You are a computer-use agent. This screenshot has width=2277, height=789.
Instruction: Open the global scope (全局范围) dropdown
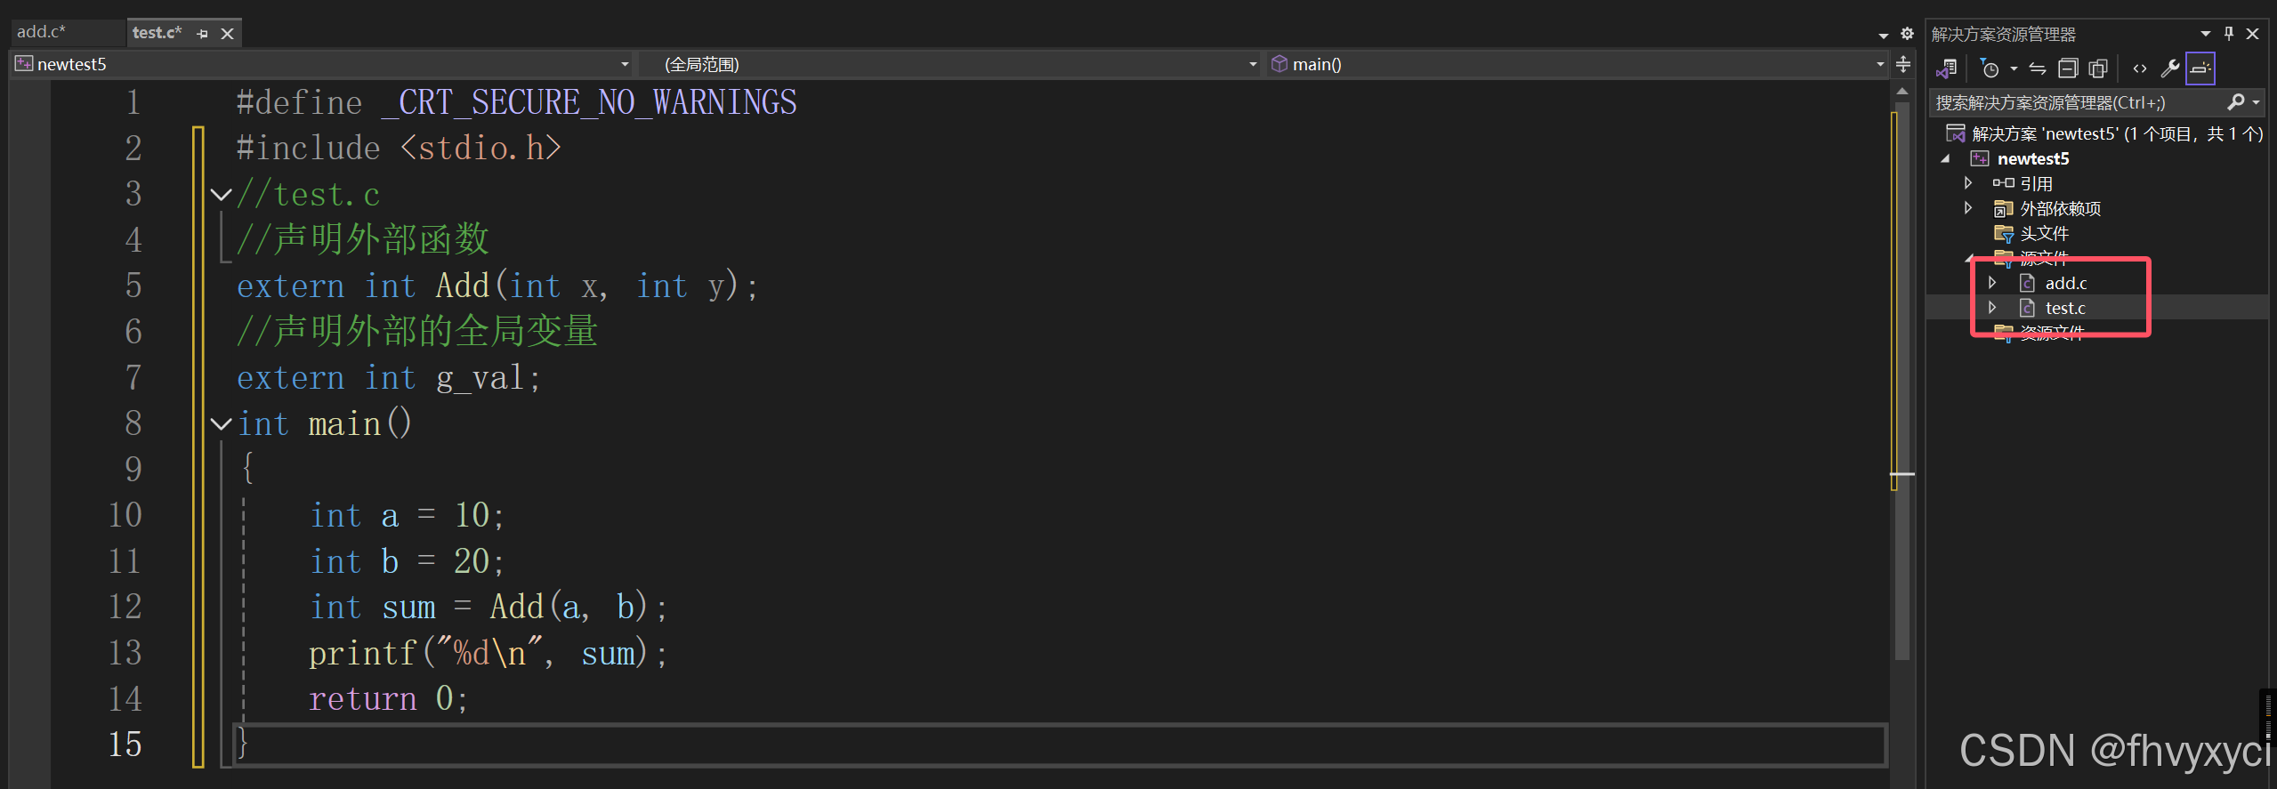1253,64
